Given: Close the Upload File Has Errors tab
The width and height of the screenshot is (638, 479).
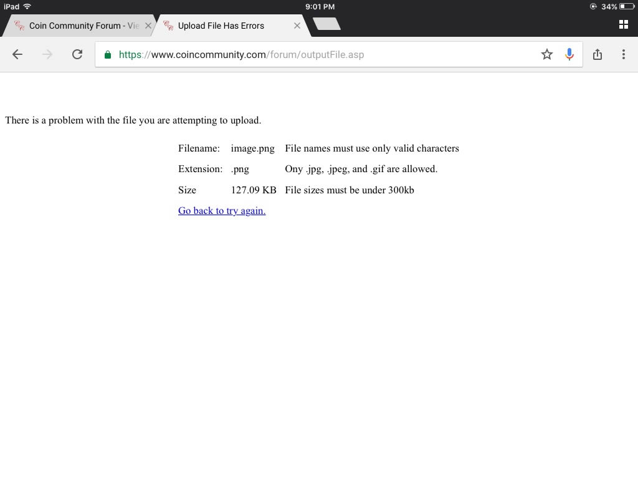Looking at the screenshot, I should click(297, 26).
